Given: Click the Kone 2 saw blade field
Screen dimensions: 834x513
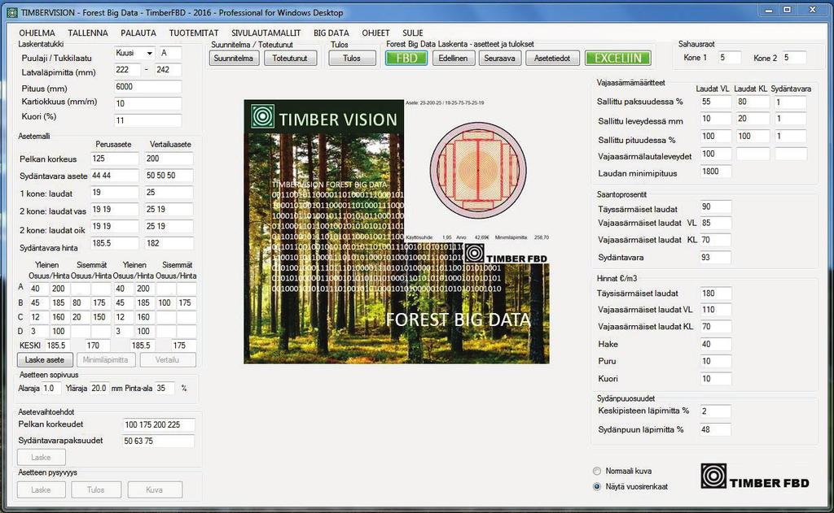Looking at the screenshot, I should 794,58.
